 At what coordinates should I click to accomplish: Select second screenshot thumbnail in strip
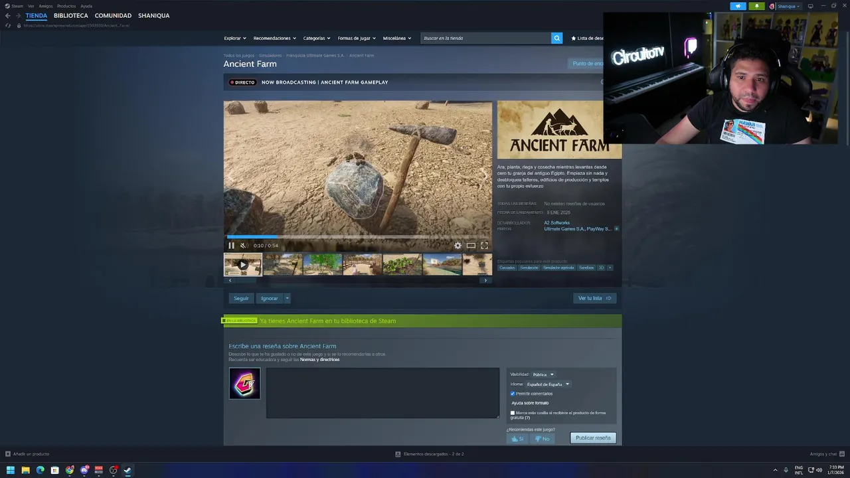coord(283,264)
